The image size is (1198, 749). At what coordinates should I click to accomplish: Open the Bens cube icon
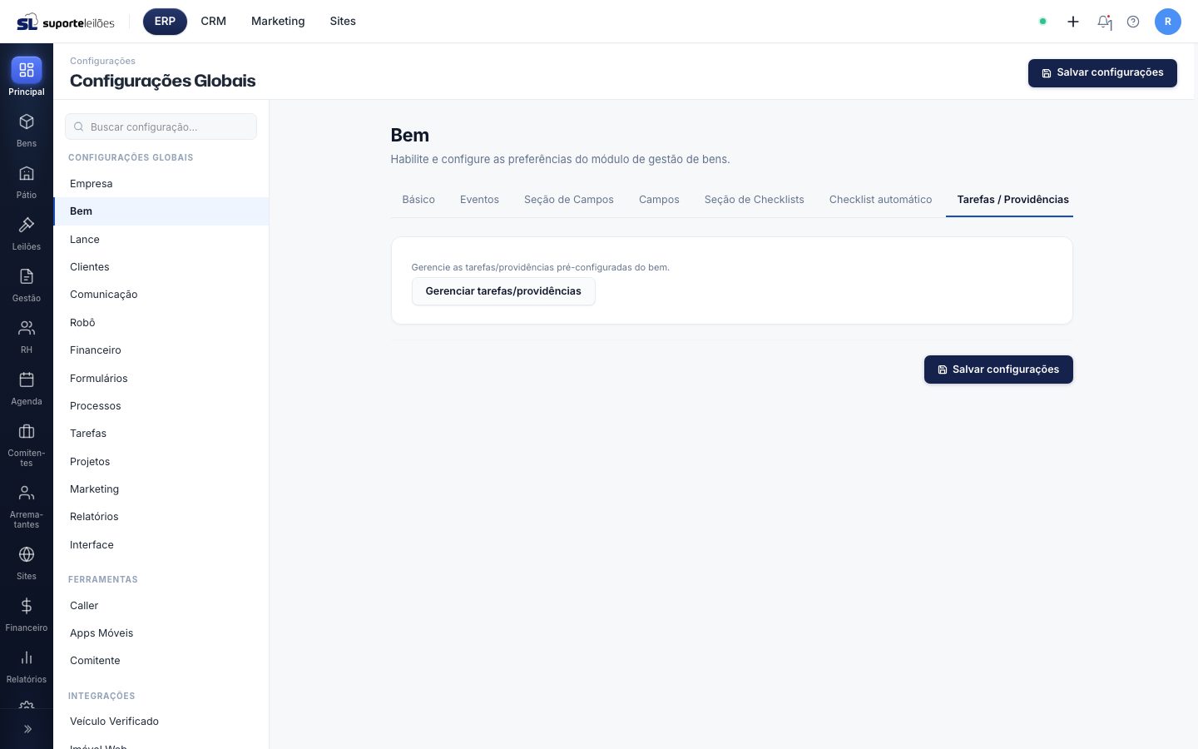pos(27,122)
